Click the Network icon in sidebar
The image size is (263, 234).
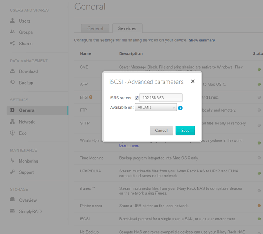12,122
